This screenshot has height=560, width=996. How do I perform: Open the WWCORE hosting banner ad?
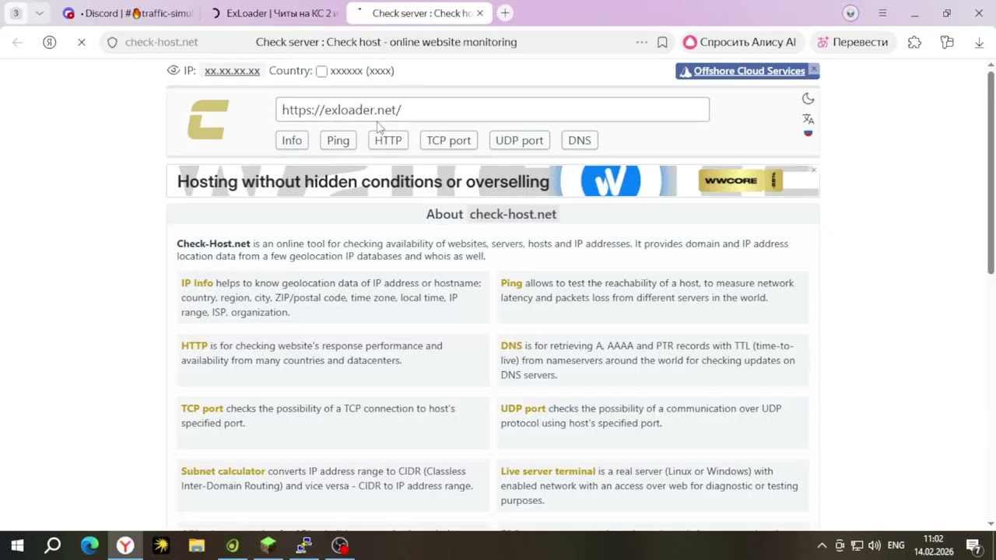tap(493, 181)
